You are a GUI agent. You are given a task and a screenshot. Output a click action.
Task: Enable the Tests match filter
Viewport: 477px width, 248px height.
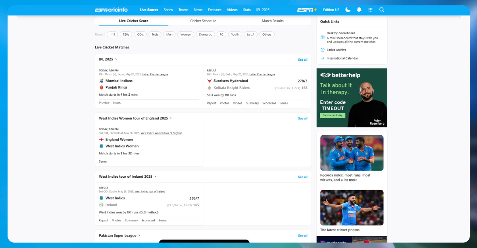tap(155, 34)
